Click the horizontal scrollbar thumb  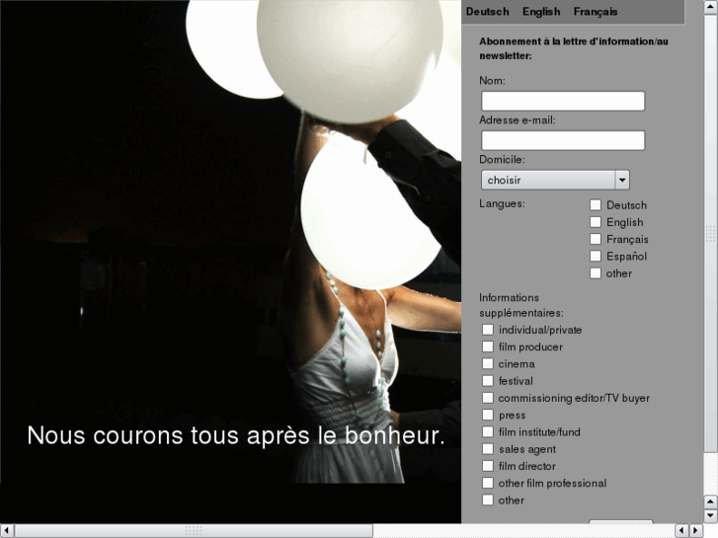(194, 531)
